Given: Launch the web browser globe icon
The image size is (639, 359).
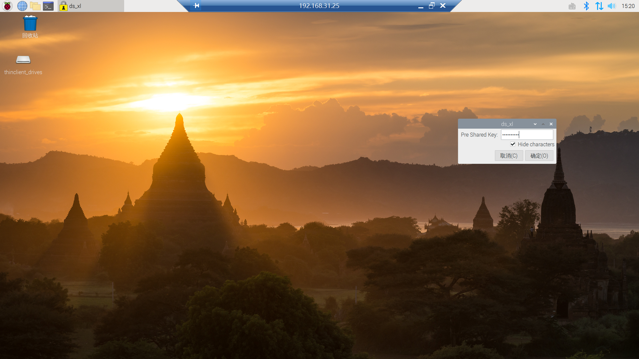Looking at the screenshot, I should click(22, 6).
